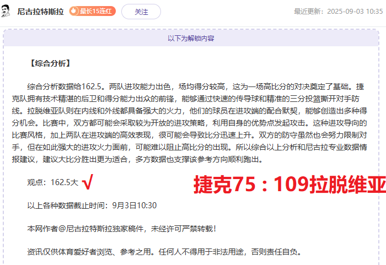Click the 最近更新 timestamp text
386x265 pixels.
point(339,12)
